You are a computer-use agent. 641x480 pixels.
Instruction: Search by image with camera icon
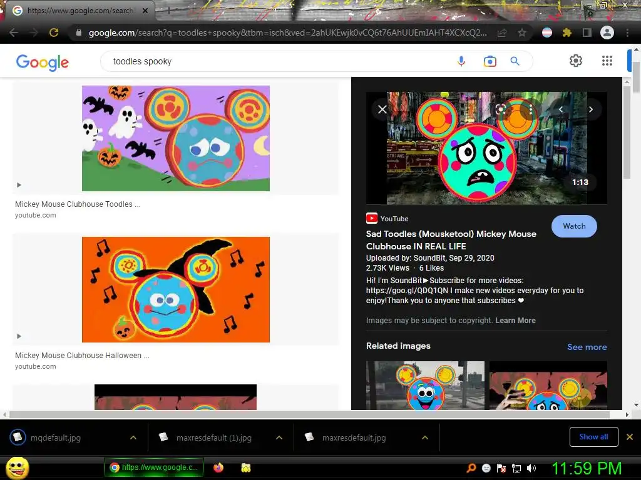coord(490,61)
